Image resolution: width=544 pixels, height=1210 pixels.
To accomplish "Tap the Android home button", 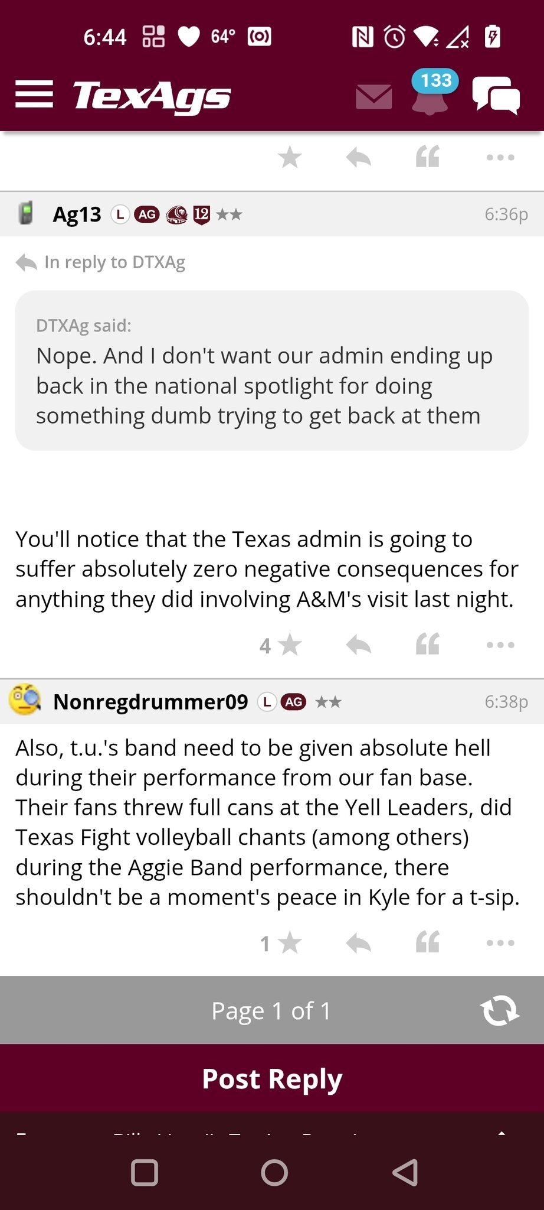I will tap(274, 1172).
